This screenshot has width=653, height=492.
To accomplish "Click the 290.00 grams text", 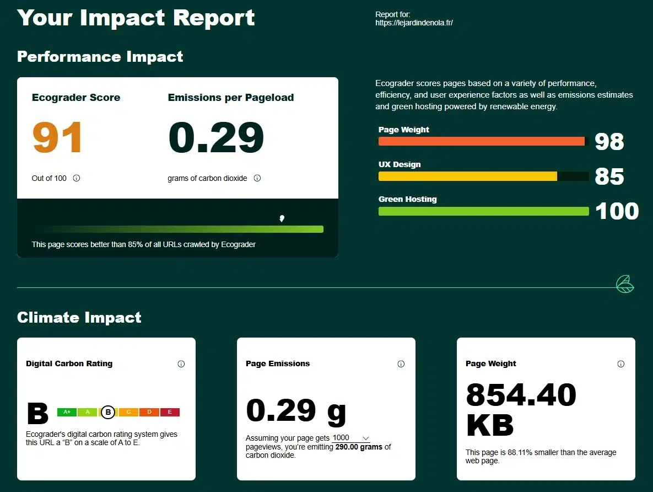I will 359,447.
